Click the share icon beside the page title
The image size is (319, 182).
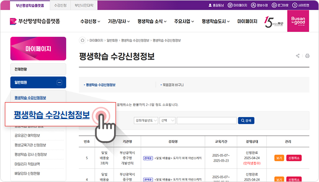tap(298, 56)
